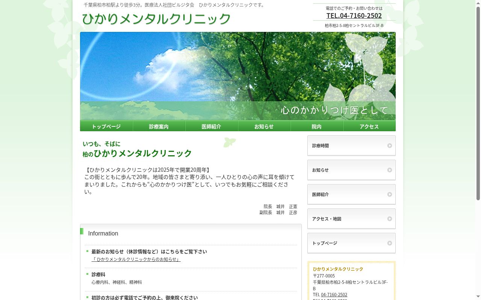Viewport: 481px width, 300px height.
Task: Click the Information section heading
Action: point(103,234)
